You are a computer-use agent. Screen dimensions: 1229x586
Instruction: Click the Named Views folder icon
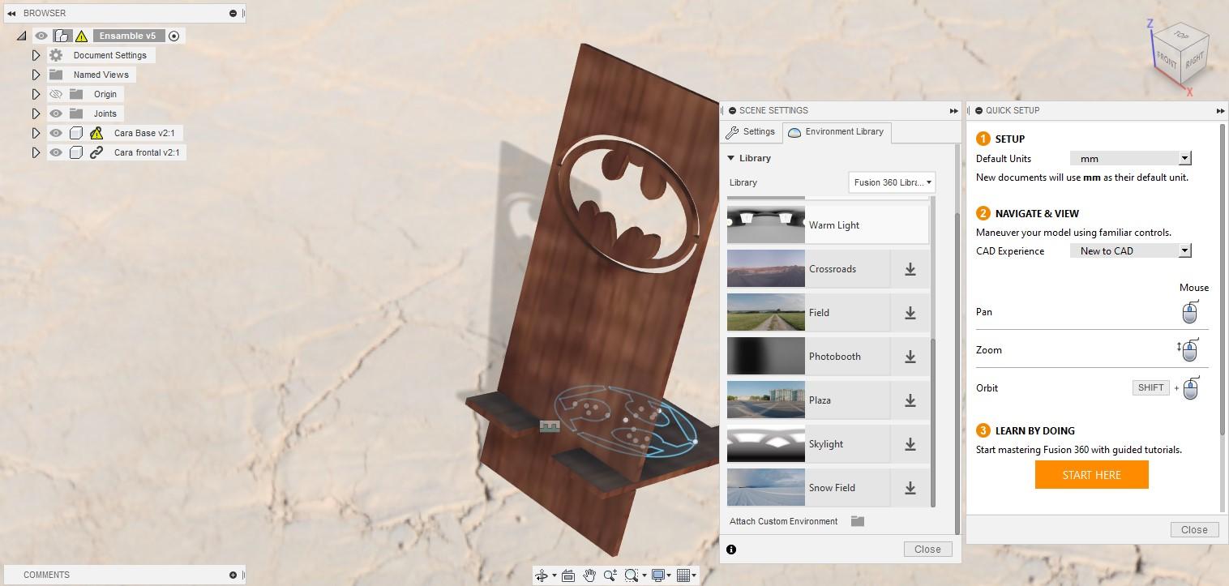[x=56, y=75]
